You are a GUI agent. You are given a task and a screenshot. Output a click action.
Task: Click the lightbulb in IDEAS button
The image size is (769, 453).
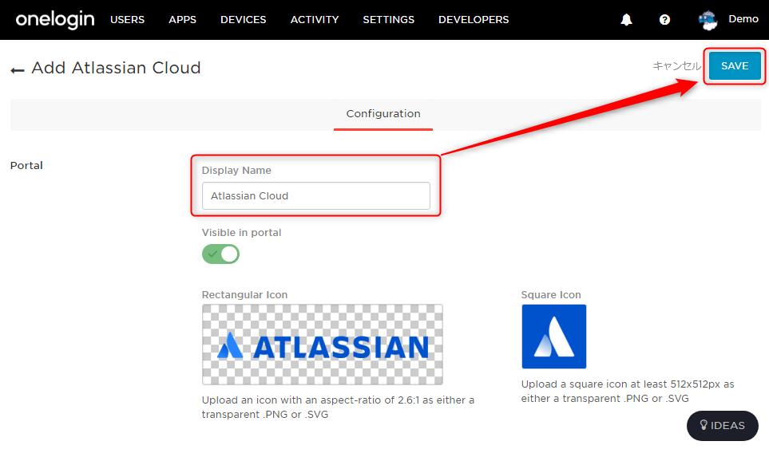tap(704, 425)
